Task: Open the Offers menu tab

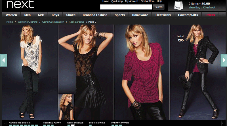Action: tap(210, 15)
